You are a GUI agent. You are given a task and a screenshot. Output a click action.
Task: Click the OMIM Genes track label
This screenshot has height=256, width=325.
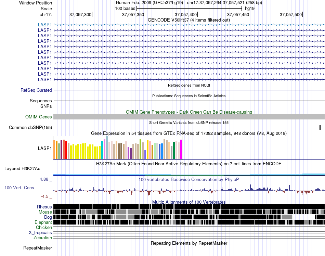coord(38,117)
